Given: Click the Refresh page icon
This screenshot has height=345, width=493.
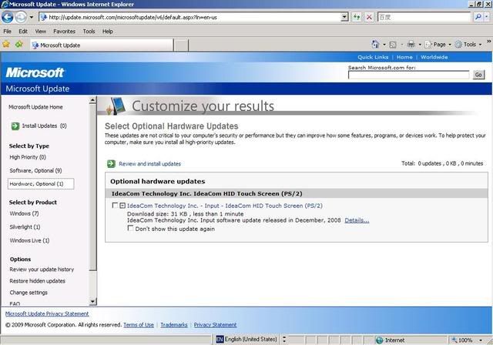Looking at the screenshot, I should [x=357, y=17].
